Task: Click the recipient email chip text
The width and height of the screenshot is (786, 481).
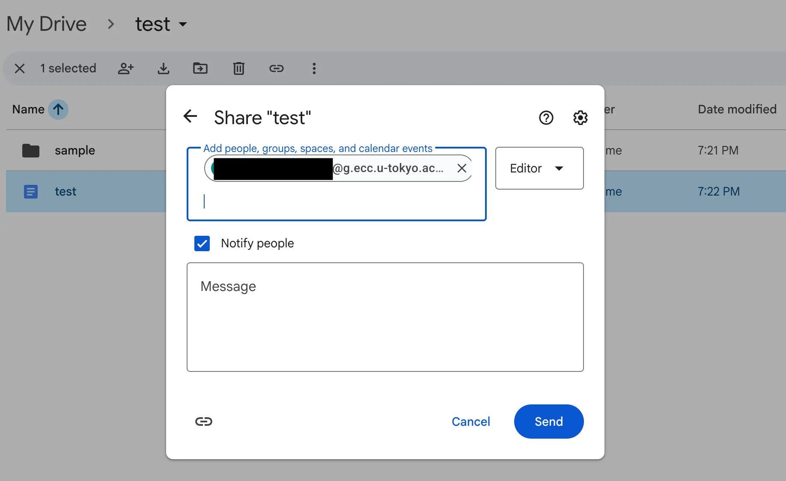Action: [387, 168]
